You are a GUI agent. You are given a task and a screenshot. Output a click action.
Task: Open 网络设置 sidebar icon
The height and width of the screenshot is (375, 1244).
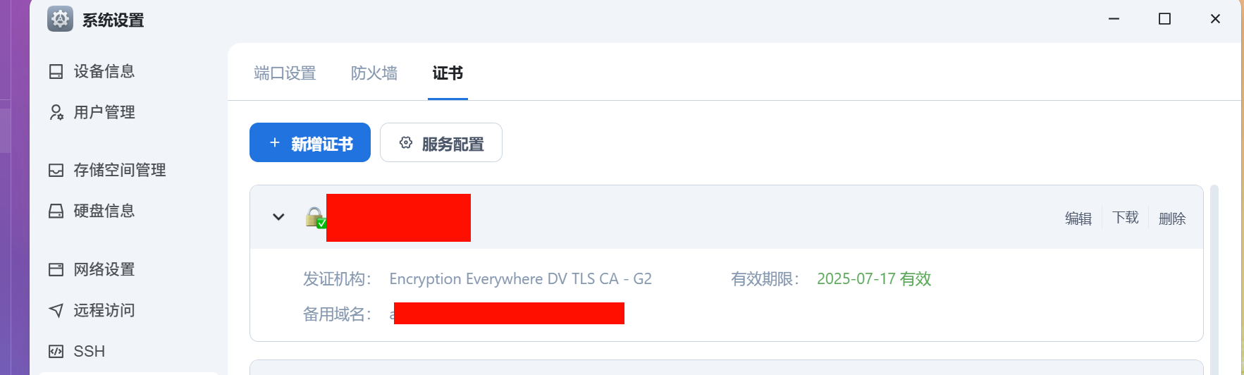pyautogui.click(x=56, y=269)
